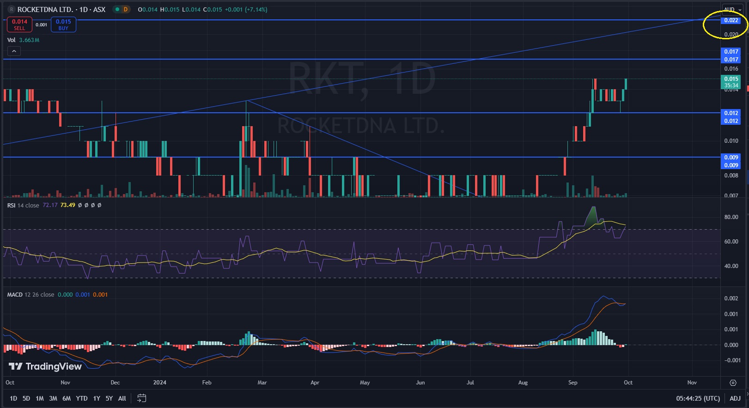749x408 pixels.
Task: Switch to the 1D time range
Action: pos(13,398)
